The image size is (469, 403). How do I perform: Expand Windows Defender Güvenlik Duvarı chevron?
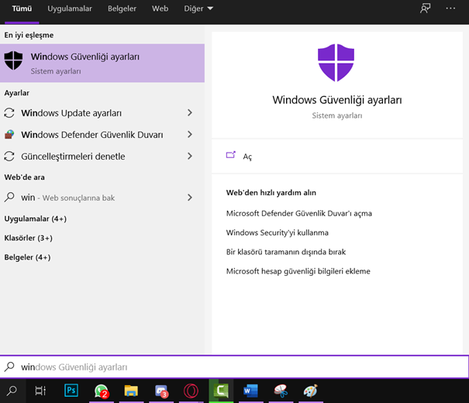[190, 135]
